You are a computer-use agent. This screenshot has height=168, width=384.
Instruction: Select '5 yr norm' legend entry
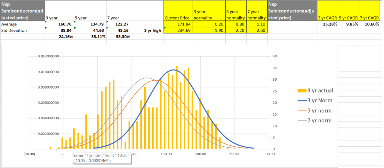[315, 111]
